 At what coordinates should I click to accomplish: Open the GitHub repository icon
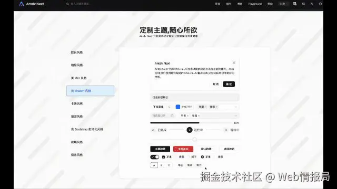point(320,4)
